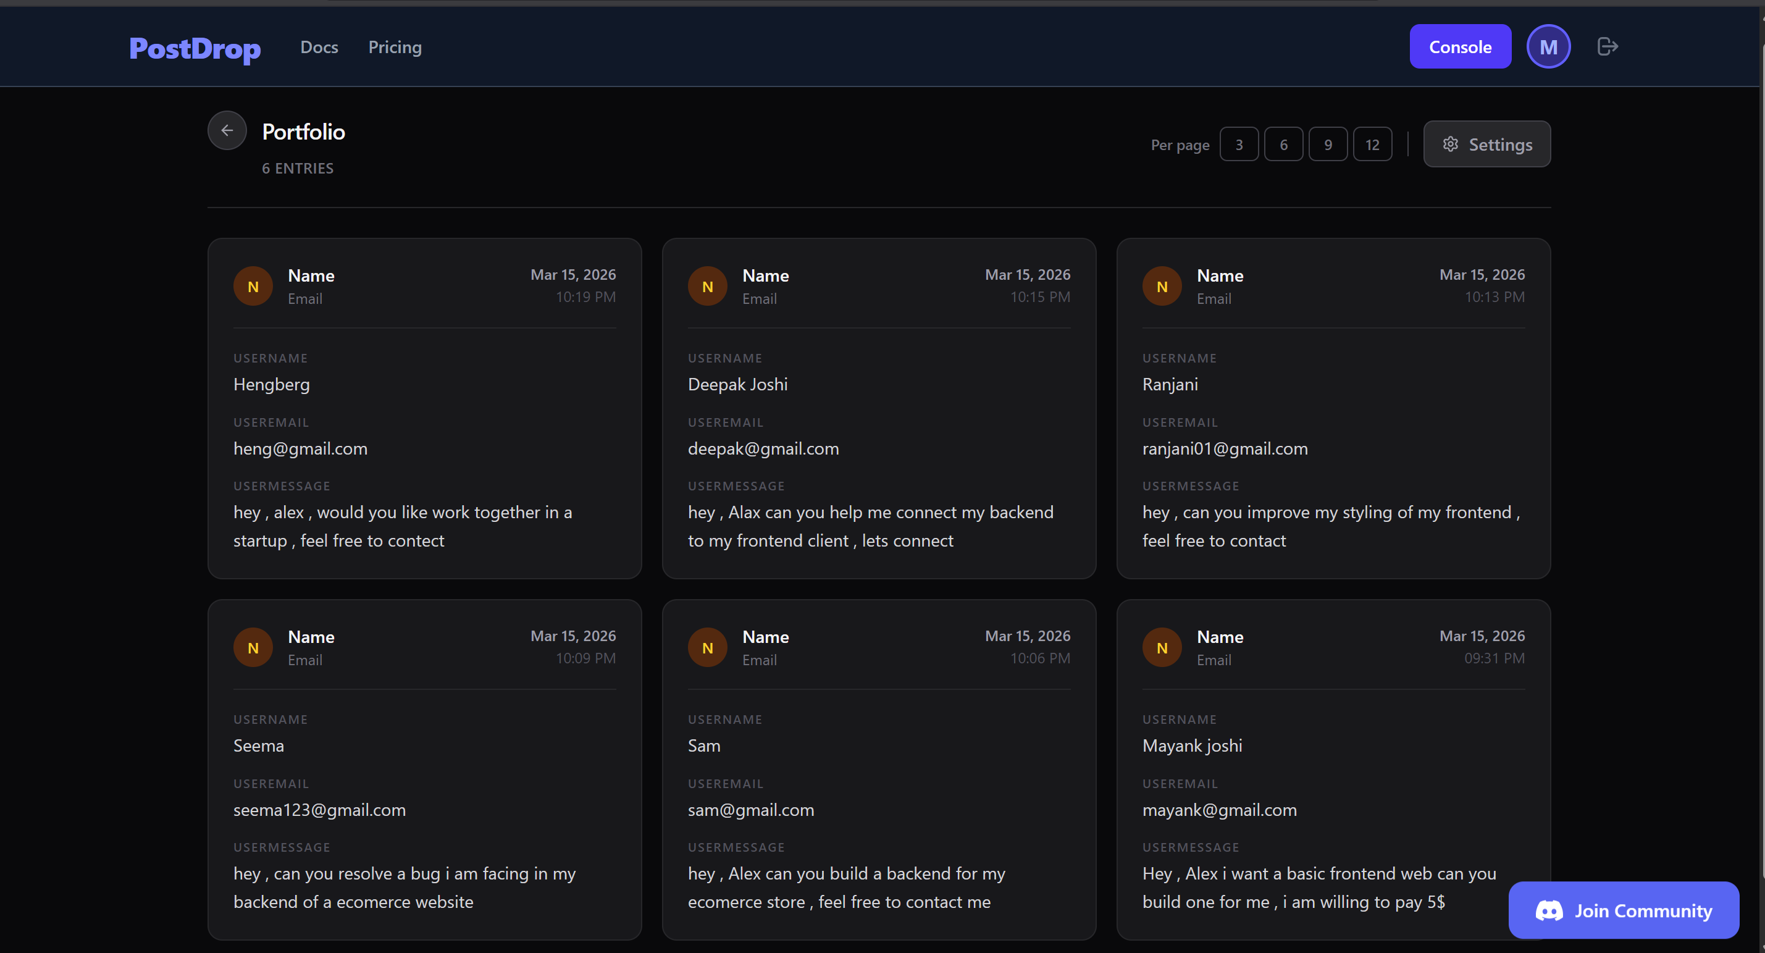Open the M user avatar
Image resolution: width=1765 pixels, height=953 pixels.
(x=1548, y=46)
